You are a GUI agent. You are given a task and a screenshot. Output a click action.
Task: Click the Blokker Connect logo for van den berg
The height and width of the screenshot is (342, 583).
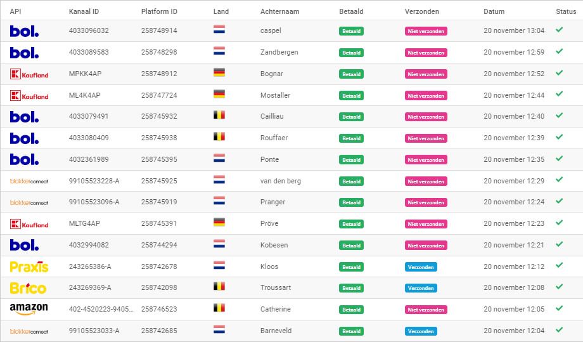(29, 181)
